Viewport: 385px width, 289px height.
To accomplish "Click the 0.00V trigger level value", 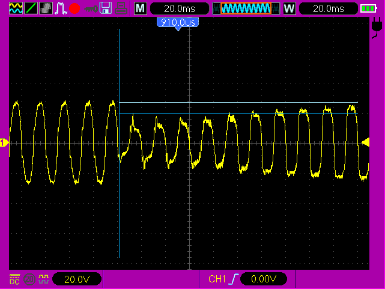I will tap(263, 279).
